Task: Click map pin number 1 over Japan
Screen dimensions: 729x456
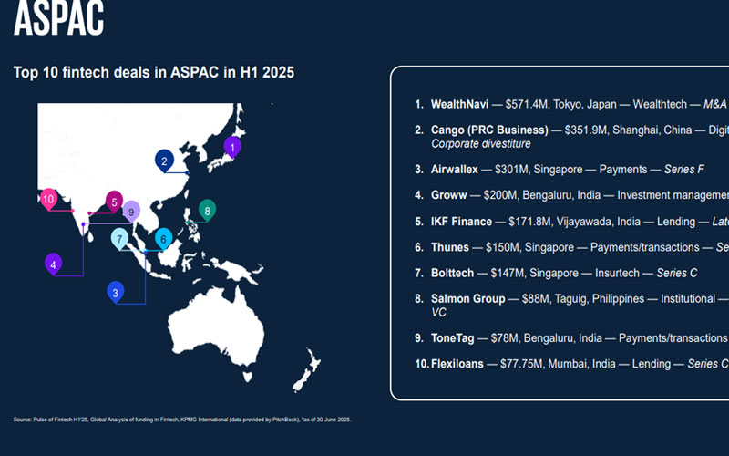Action: [x=232, y=146]
